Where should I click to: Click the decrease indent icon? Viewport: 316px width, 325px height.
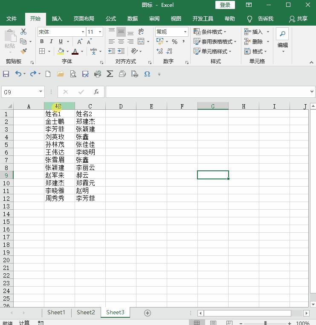click(x=112, y=51)
